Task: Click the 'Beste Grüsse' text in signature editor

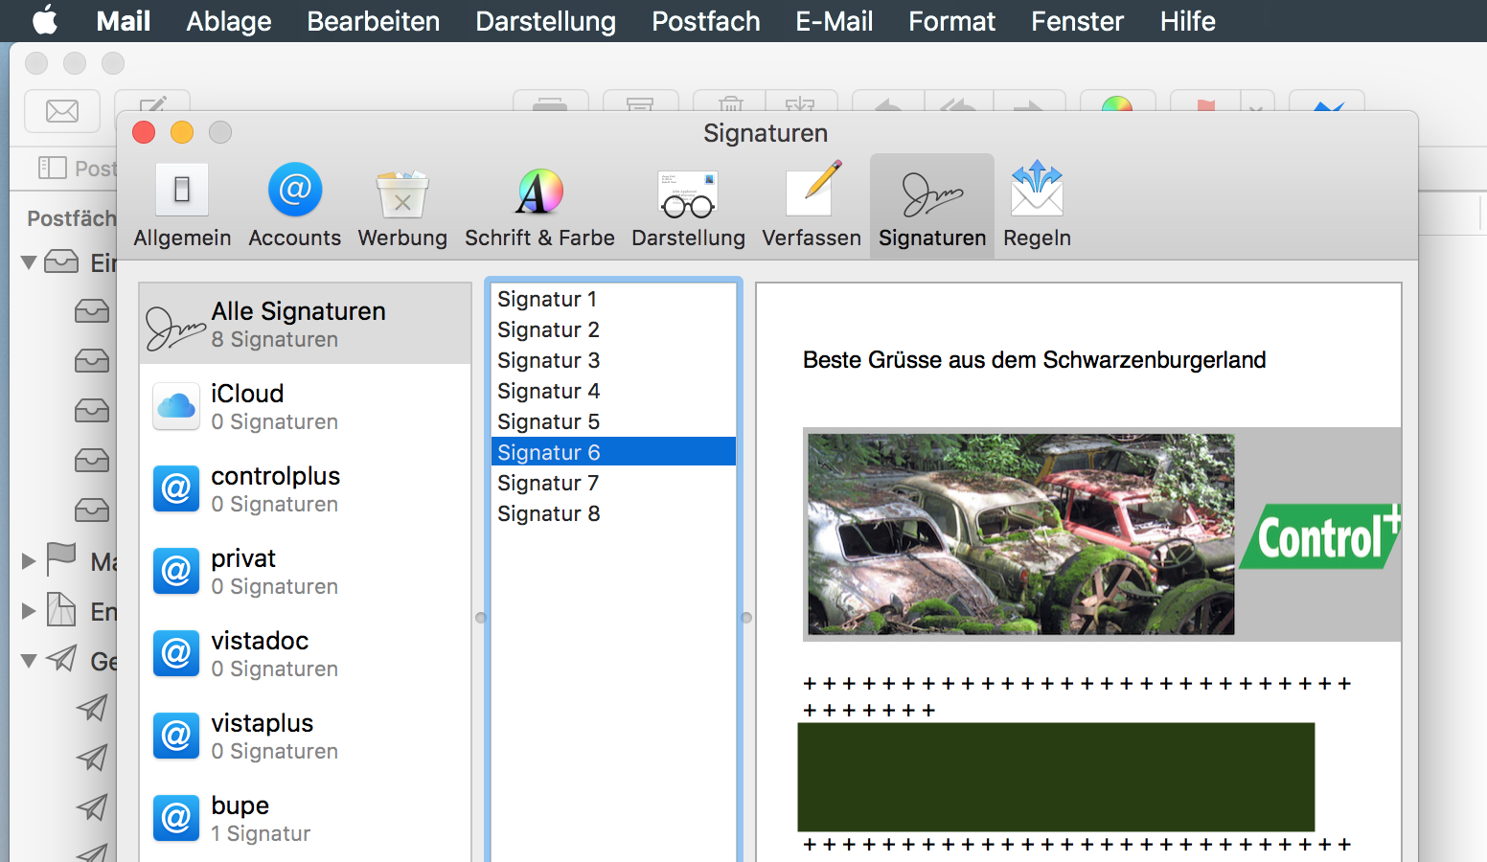Action: [x=1035, y=360]
